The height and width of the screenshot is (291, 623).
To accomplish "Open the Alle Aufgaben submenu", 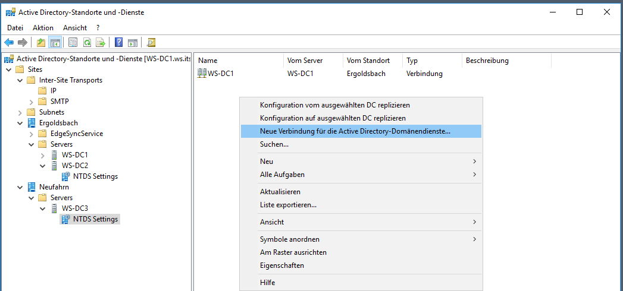I will click(361, 175).
